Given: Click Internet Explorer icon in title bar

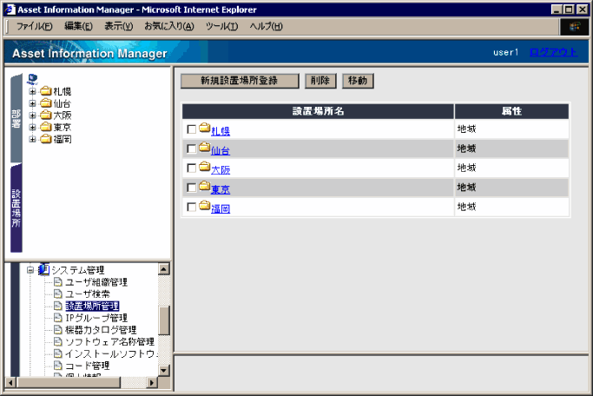Looking at the screenshot, I should [x=10, y=10].
